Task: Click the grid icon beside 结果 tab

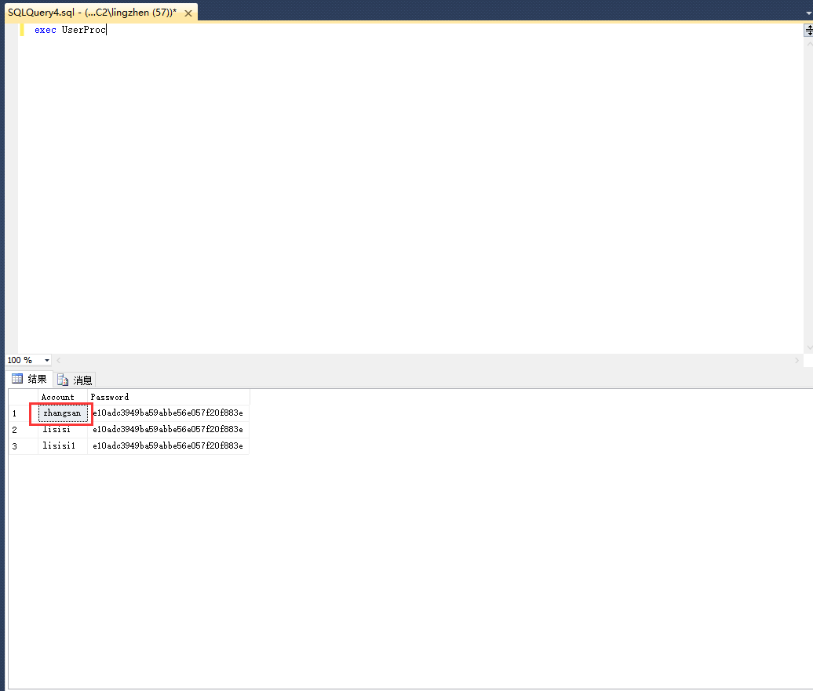Action: coord(16,378)
